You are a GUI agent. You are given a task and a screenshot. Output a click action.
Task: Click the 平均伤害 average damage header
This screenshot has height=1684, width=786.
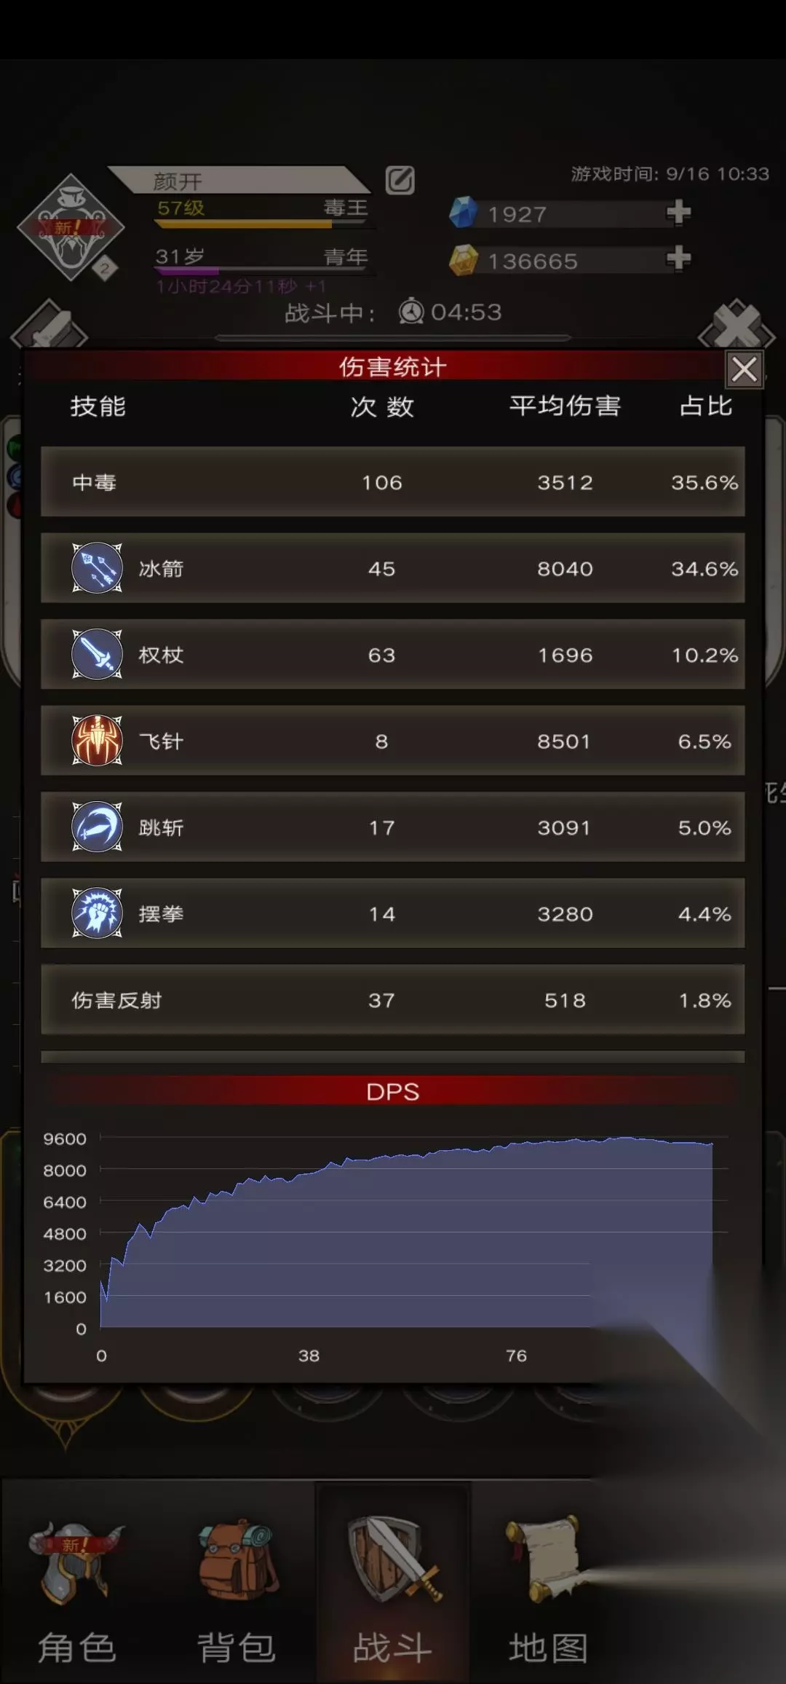pos(565,406)
